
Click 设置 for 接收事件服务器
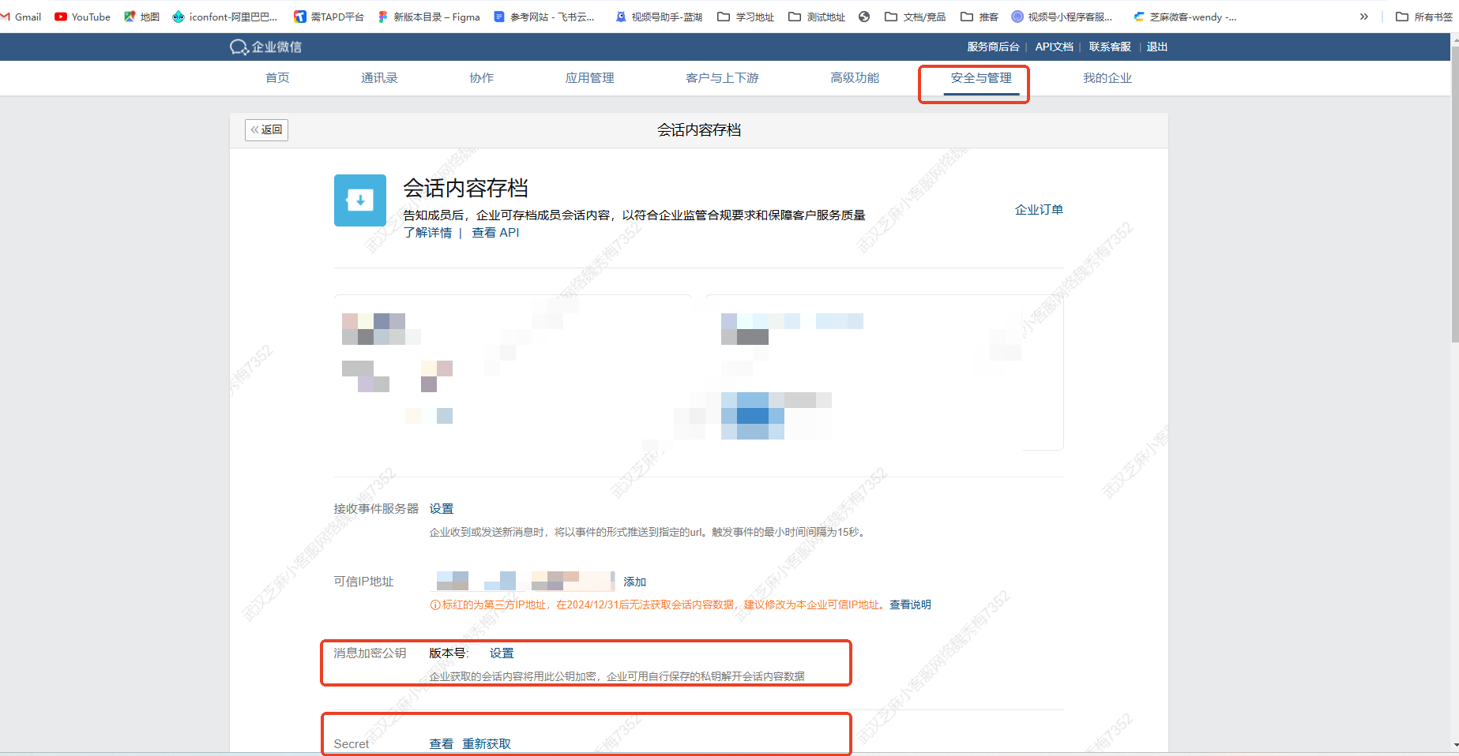pos(442,508)
